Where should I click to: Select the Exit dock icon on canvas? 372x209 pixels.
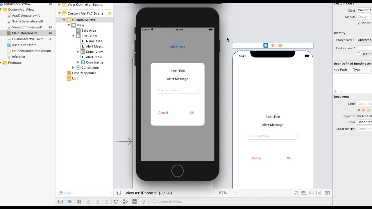pyautogui.click(x=280, y=45)
